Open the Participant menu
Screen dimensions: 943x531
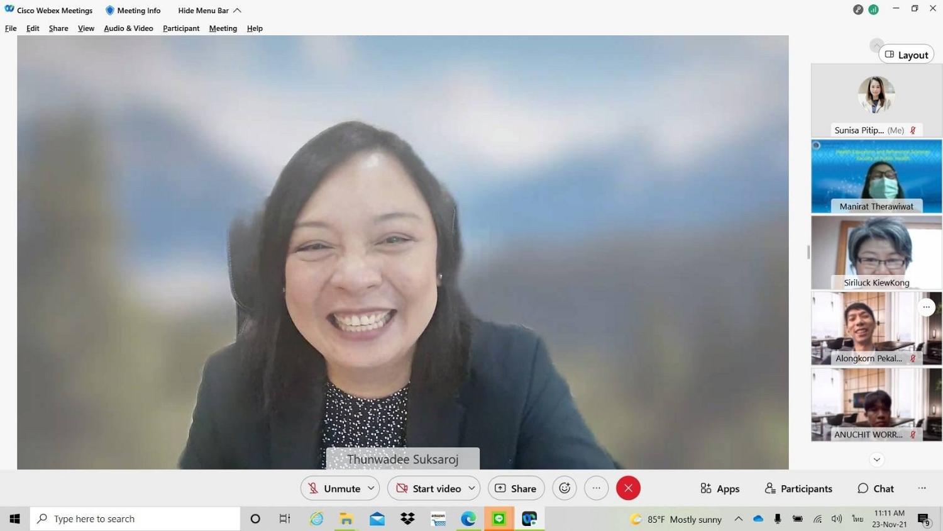181,28
